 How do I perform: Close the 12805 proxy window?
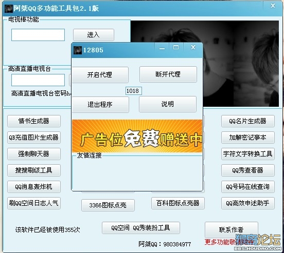(x=193, y=47)
